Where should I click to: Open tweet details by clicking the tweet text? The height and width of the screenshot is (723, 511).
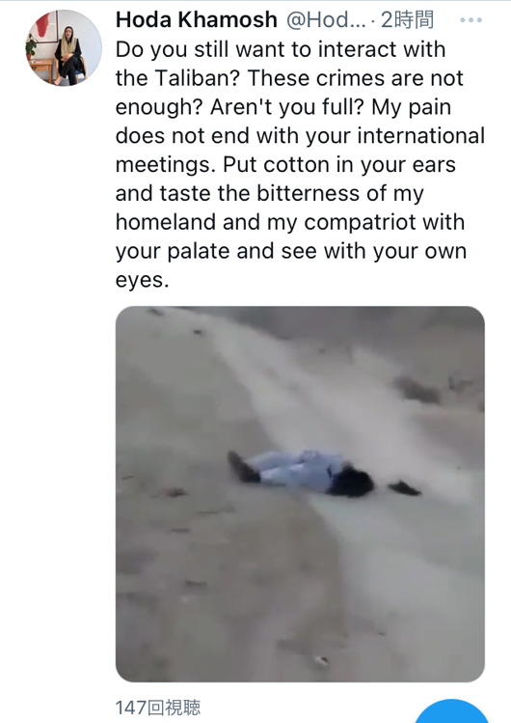point(300,164)
